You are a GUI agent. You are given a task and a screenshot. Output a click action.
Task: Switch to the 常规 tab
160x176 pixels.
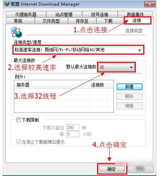point(20,21)
